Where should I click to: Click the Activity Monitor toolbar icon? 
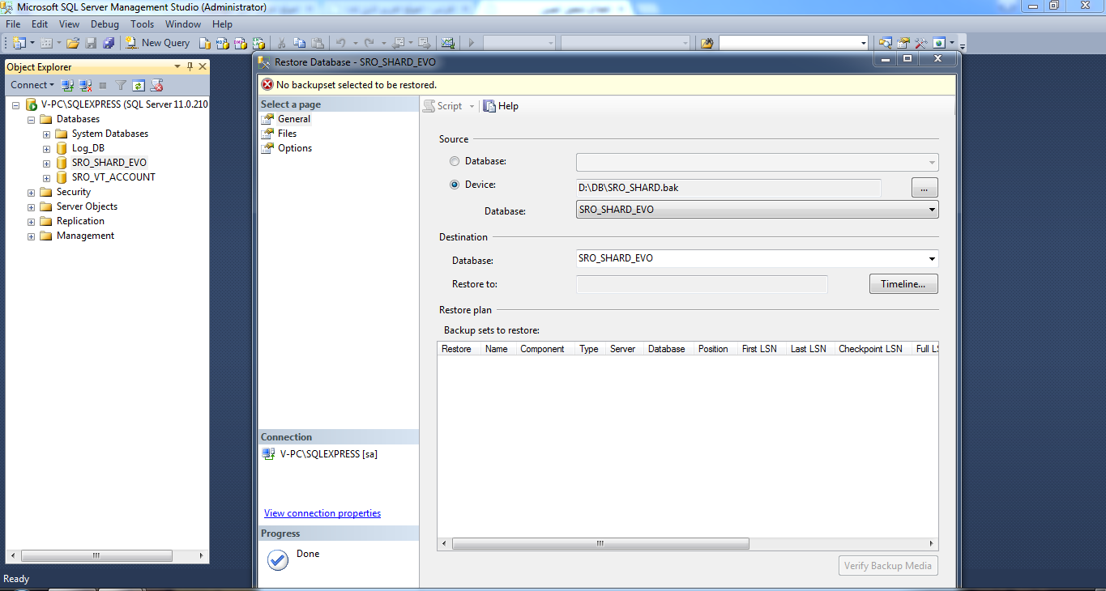[x=447, y=43]
